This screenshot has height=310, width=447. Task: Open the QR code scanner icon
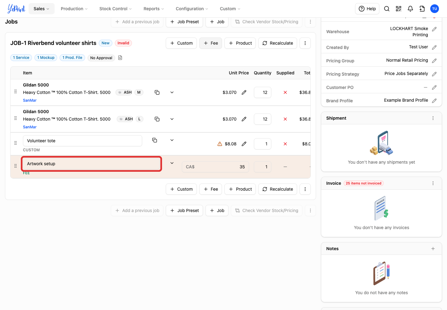point(399,9)
